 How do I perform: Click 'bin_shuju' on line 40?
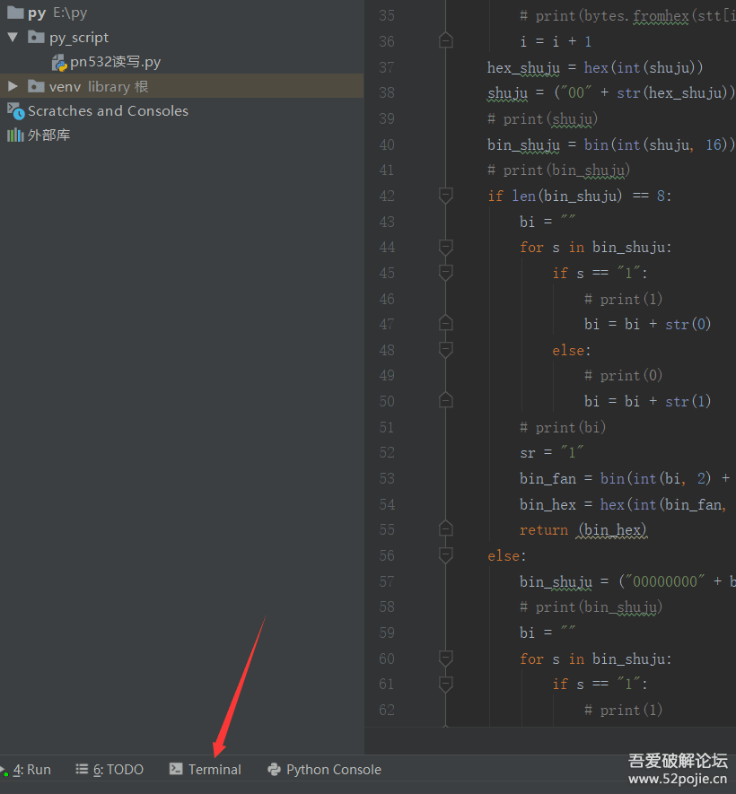(x=523, y=145)
